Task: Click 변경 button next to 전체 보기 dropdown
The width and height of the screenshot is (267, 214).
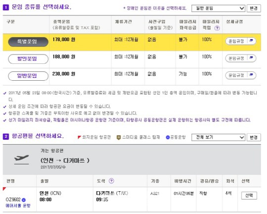Action: pos(254,137)
